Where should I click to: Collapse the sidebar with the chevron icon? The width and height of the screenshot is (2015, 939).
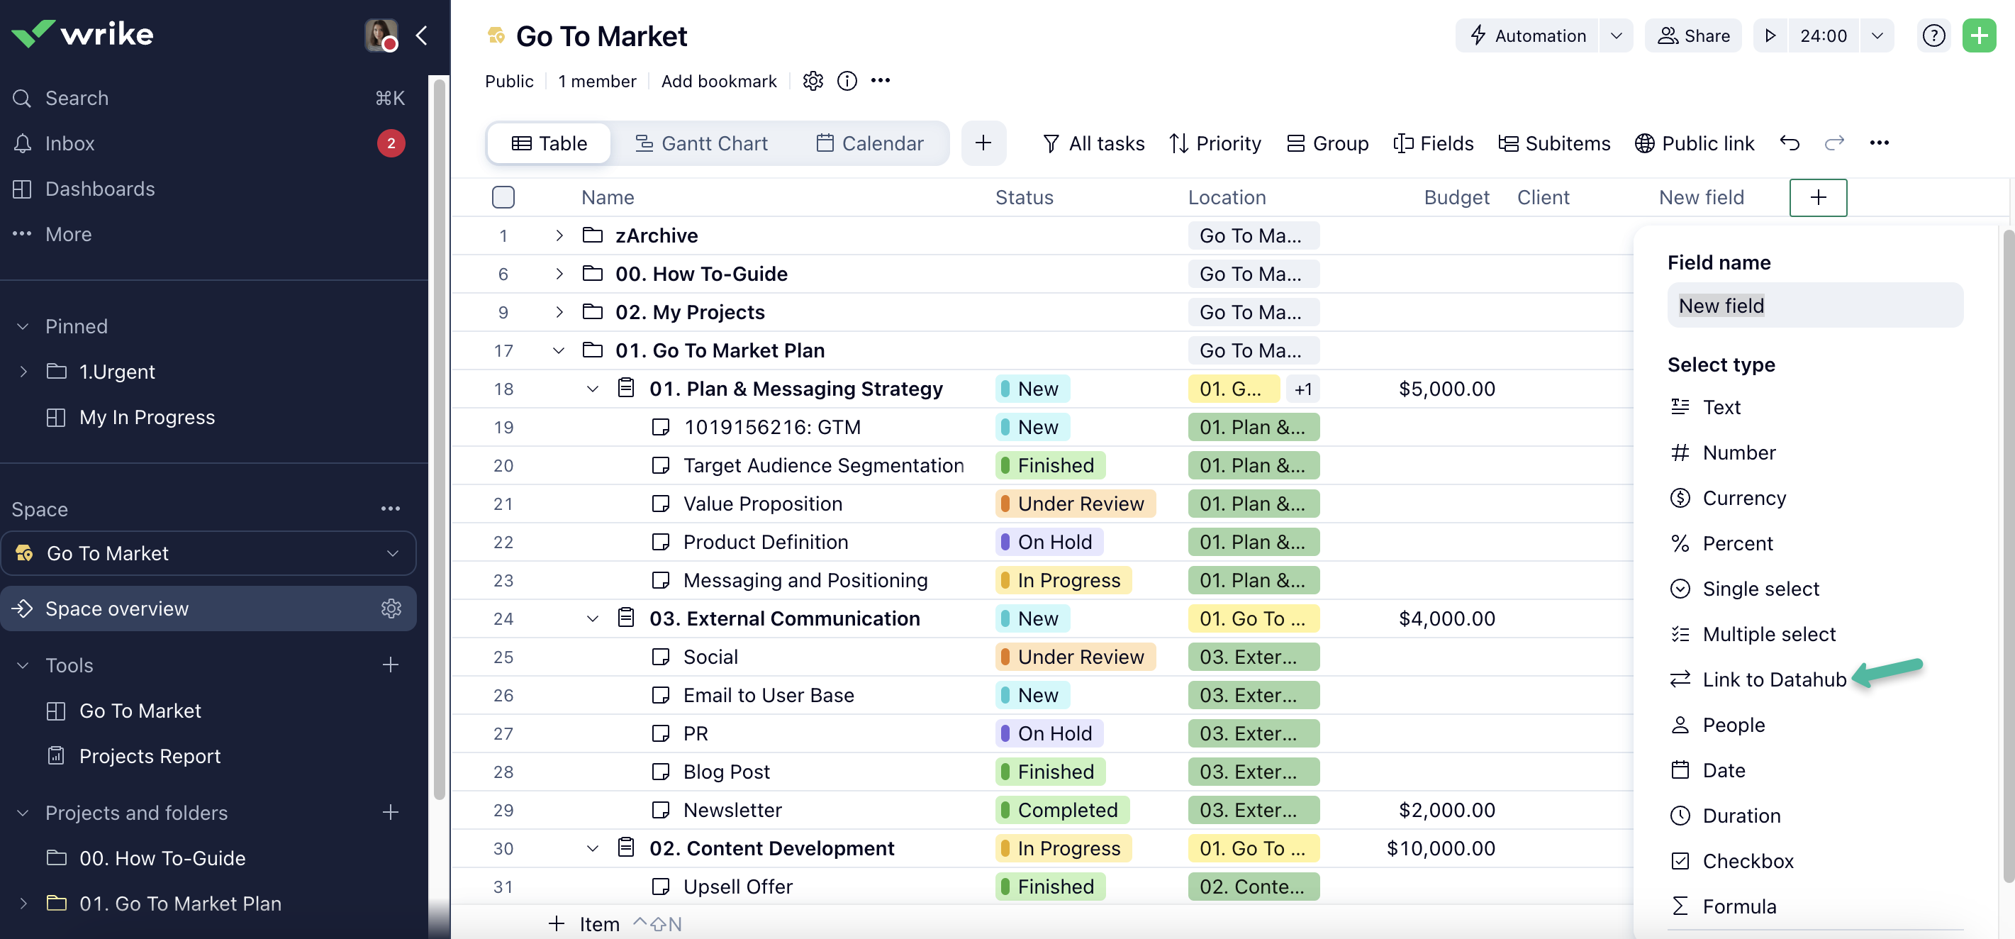click(422, 35)
